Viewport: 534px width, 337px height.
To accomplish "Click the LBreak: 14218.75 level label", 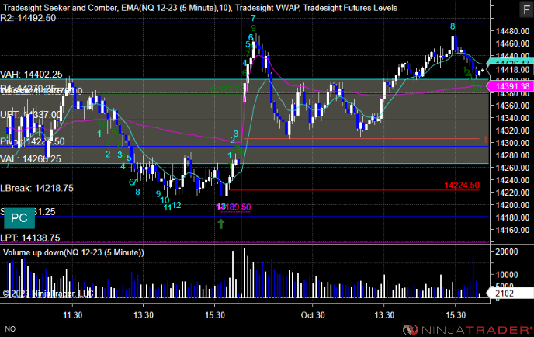I will click(36, 188).
